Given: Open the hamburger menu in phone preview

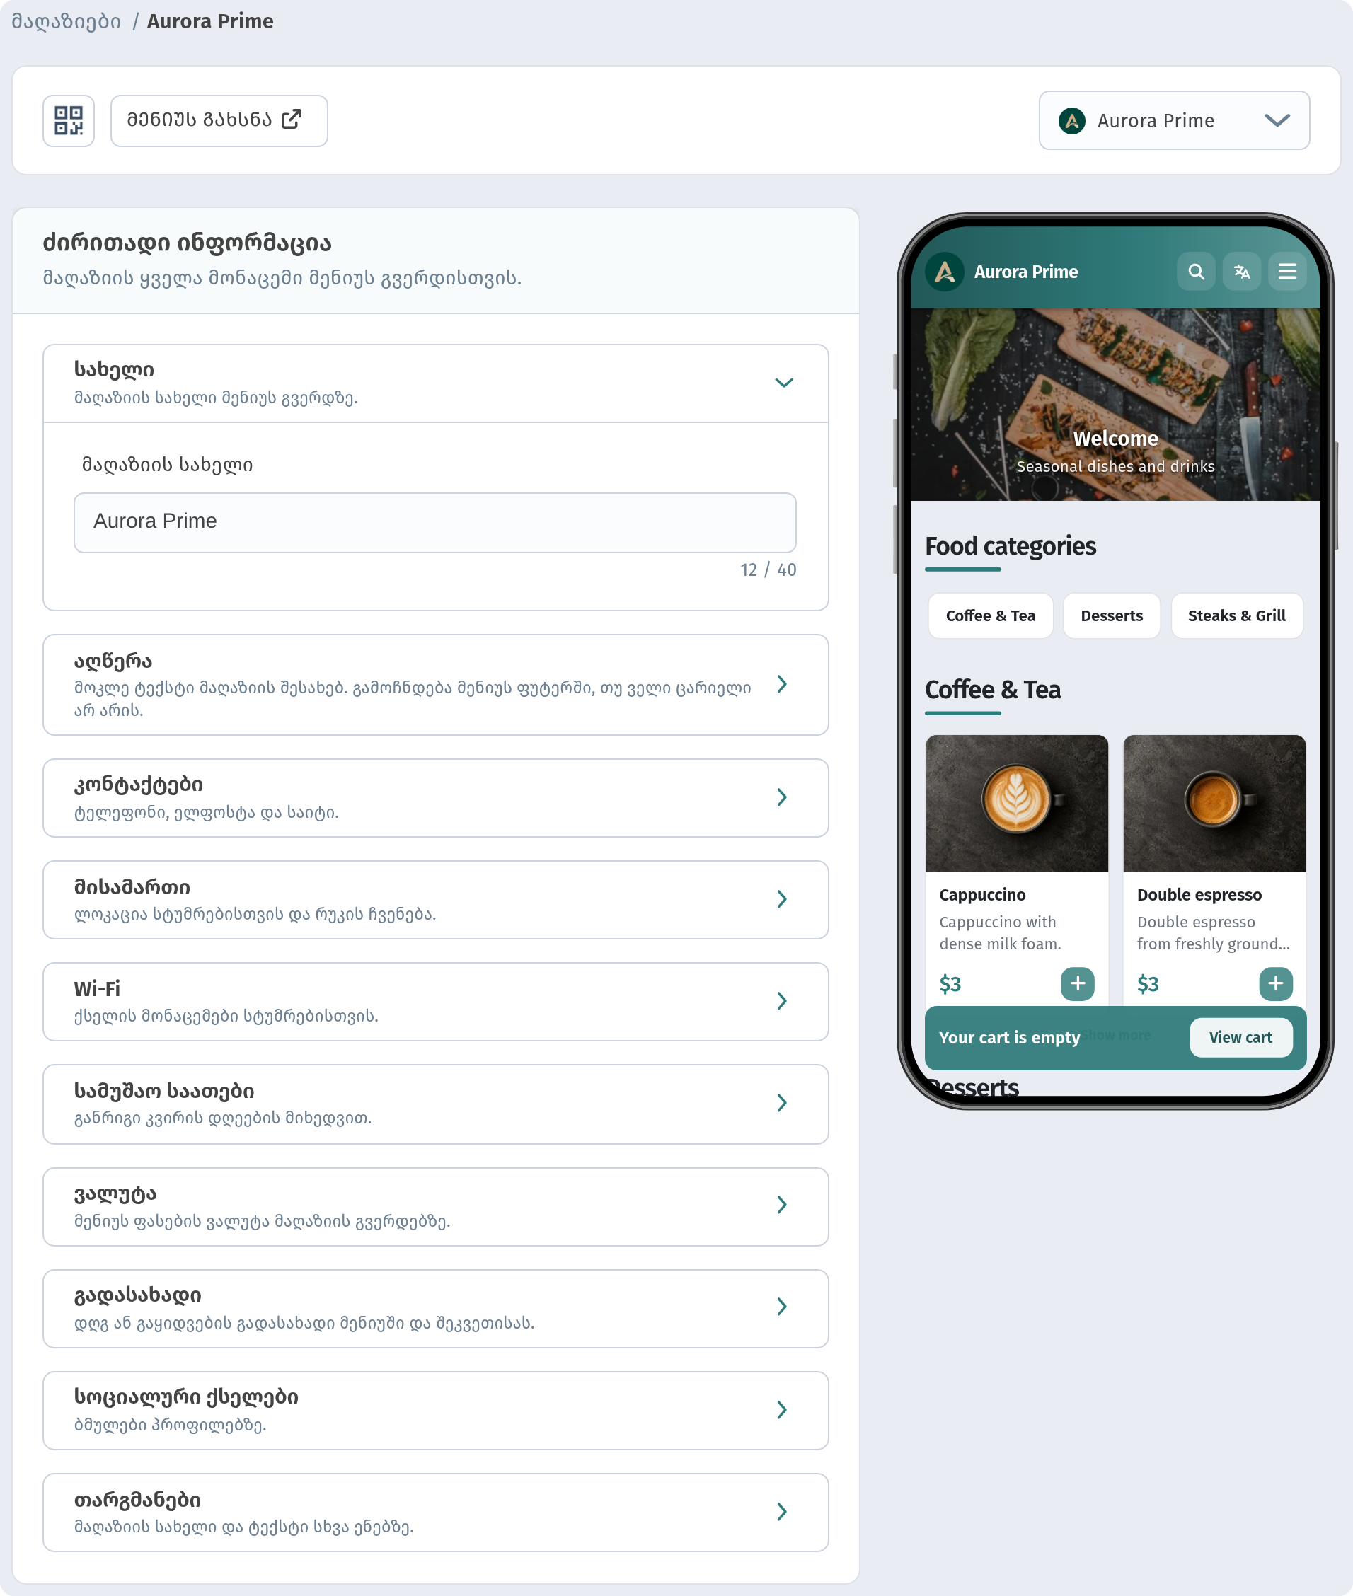Looking at the screenshot, I should point(1287,272).
